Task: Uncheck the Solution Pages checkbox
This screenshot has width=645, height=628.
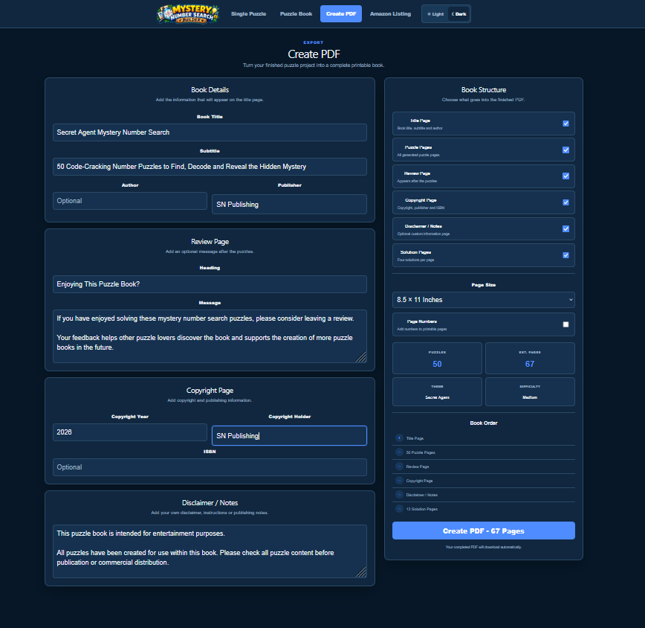Action: pos(565,255)
